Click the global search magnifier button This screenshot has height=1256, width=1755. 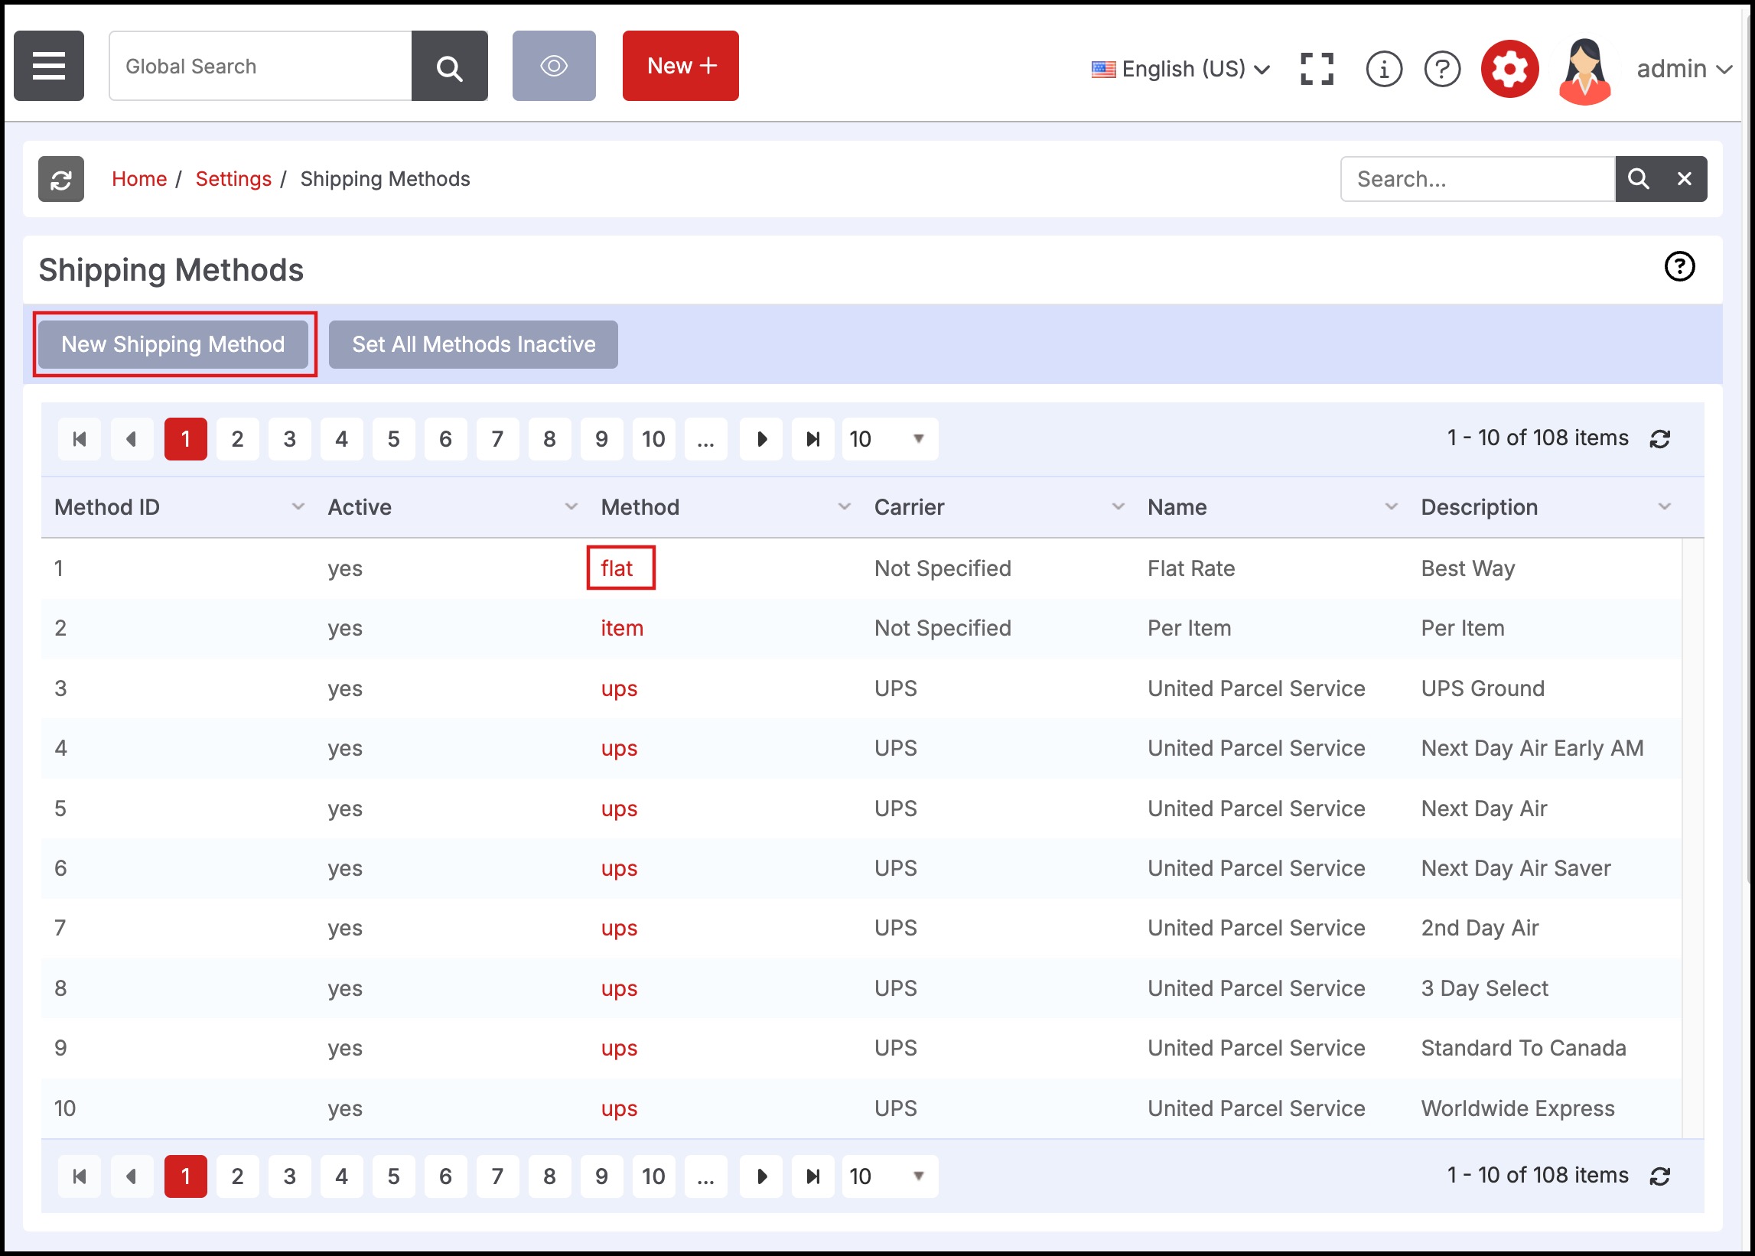tap(449, 67)
